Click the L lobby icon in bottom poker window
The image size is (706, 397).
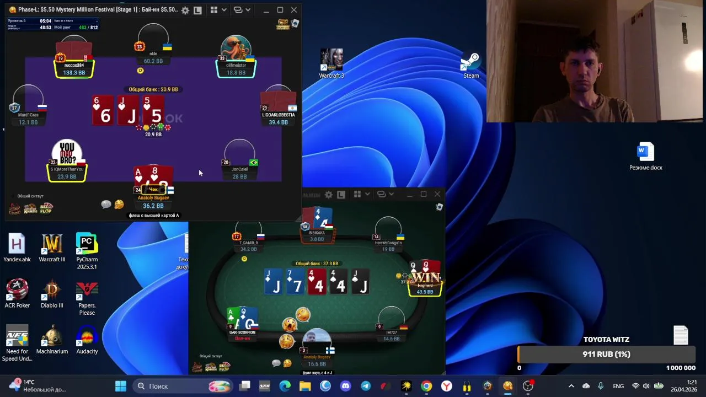pos(341,194)
